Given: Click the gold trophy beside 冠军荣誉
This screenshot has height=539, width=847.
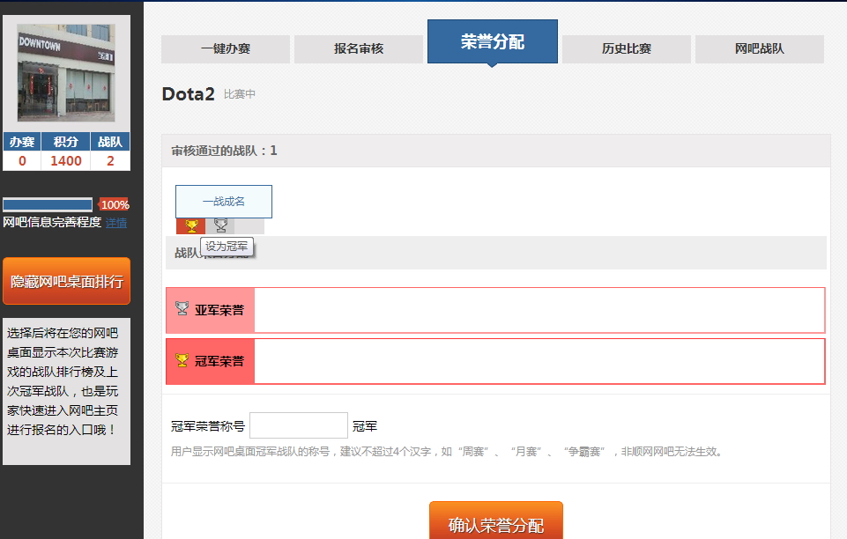Looking at the screenshot, I should click(x=182, y=361).
